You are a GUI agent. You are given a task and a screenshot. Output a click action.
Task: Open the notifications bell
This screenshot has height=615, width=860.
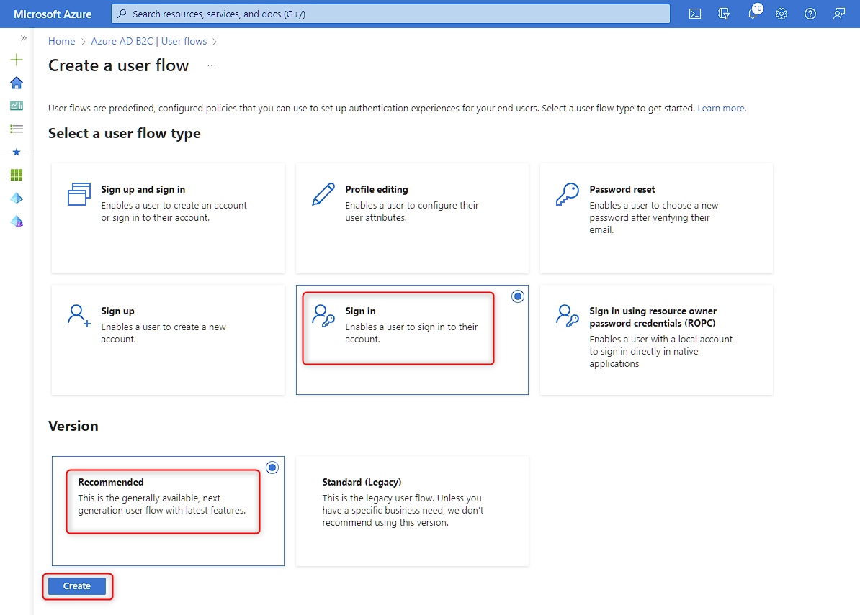[753, 13]
